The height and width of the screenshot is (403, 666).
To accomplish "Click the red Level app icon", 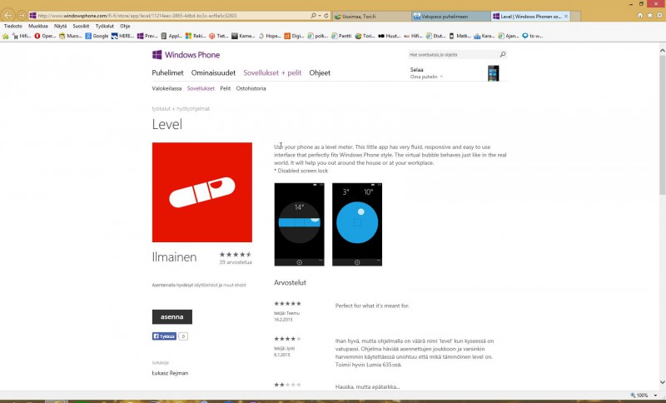I will click(x=201, y=192).
